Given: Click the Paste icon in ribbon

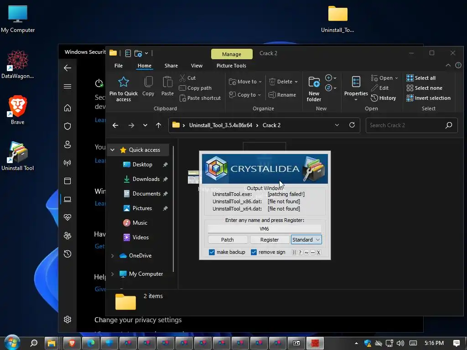Looking at the screenshot, I should click(167, 82).
